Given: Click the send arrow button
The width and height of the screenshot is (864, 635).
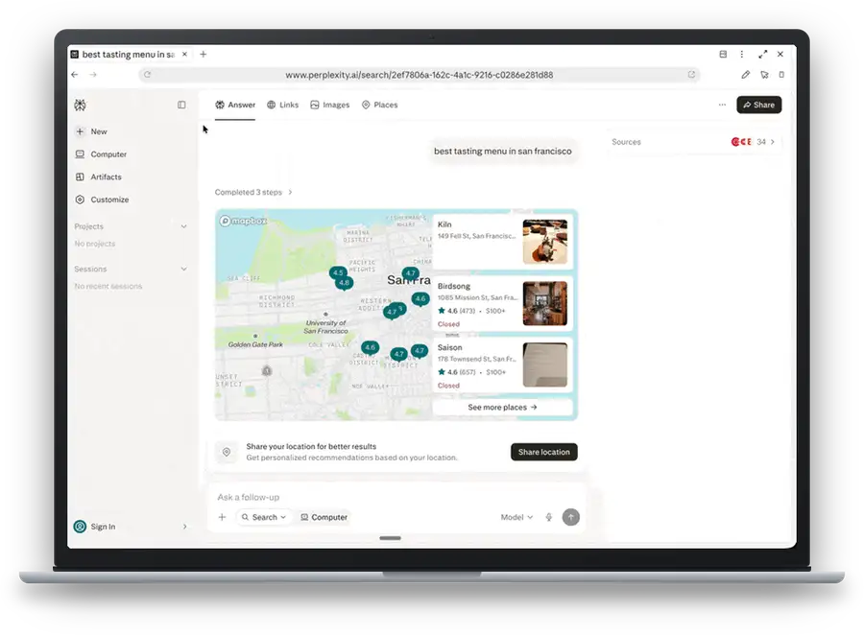Looking at the screenshot, I should pos(571,517).
